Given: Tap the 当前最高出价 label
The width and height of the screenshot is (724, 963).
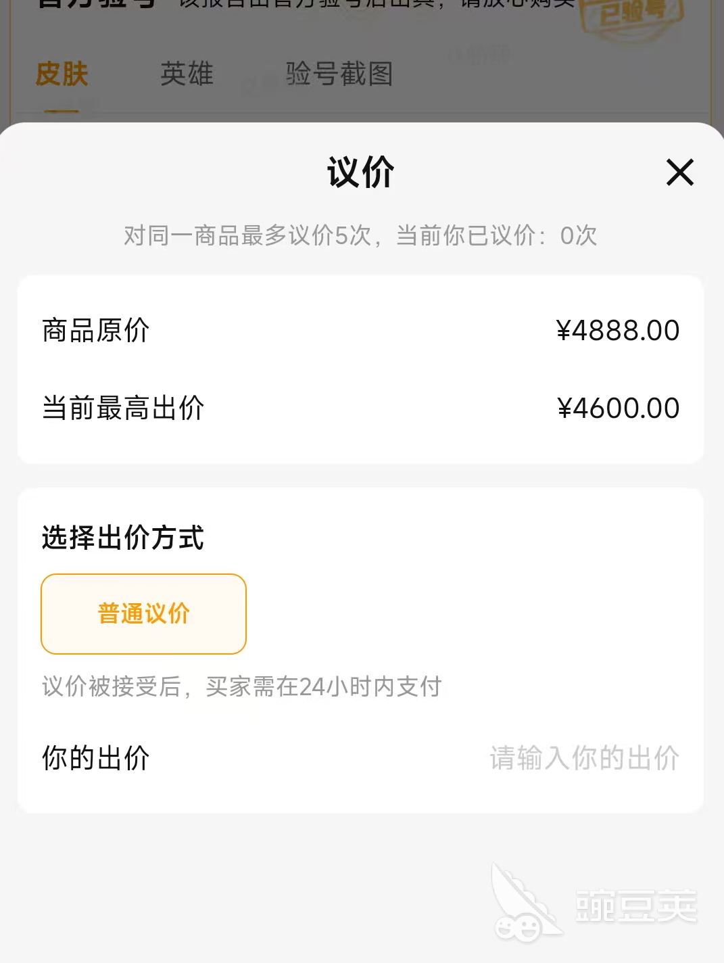Looking at the screenshot, I should pyautogui.click(x=123, y=408).
